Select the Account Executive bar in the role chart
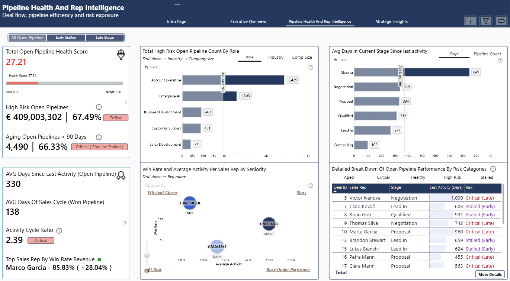Screen dimensions: 510x281 [233, 80]
